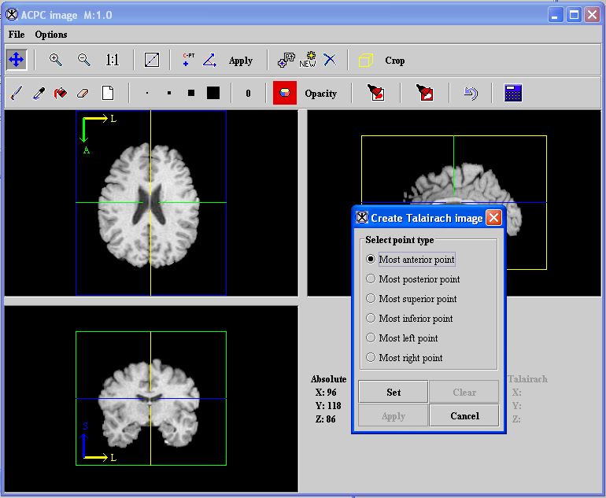Click the zoom in magnifier
Screen dimensions: 606x498
[x=56, y=60]
